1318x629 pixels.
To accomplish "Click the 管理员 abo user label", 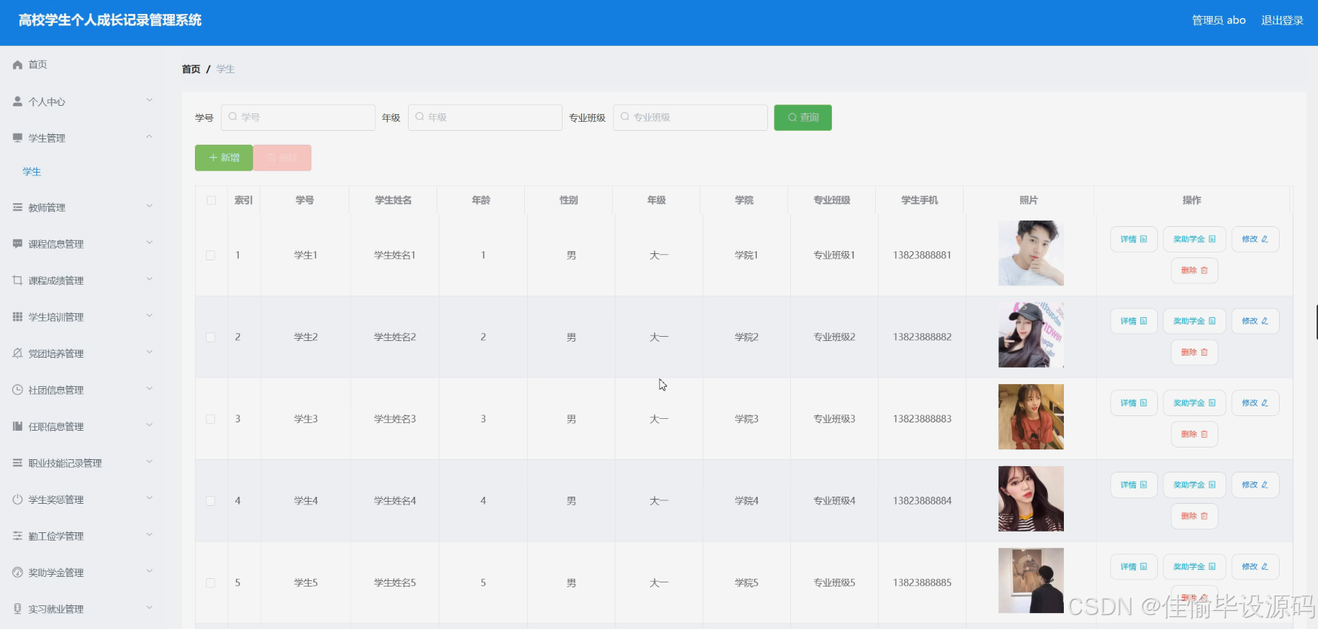I will [x=1218, y=20].
